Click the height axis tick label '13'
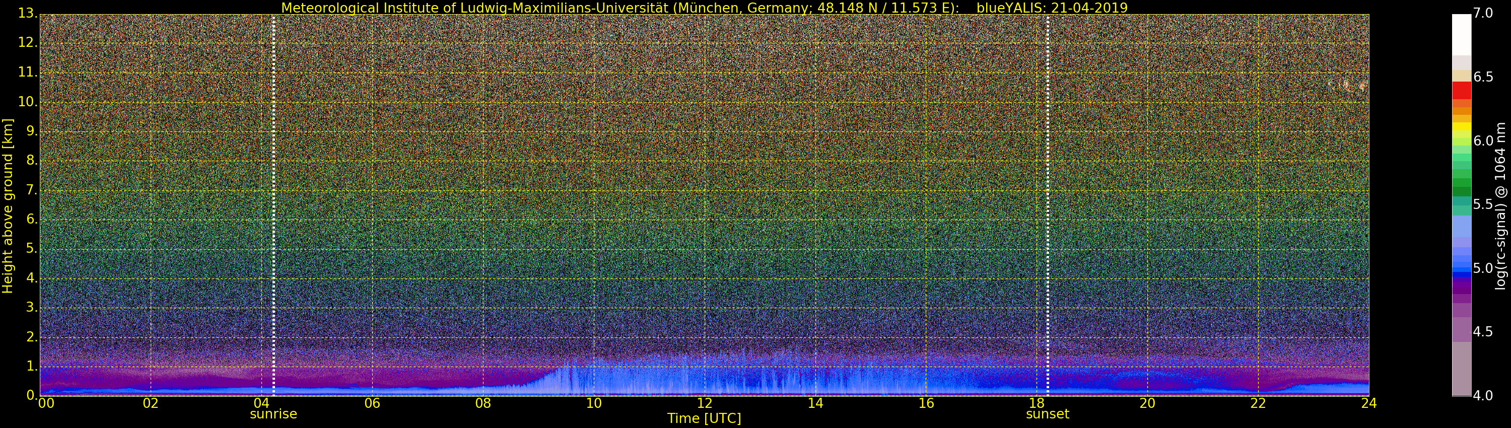The width and height of the screenshot is (1511, 428). pyautogui.click(x=27, y=14)
